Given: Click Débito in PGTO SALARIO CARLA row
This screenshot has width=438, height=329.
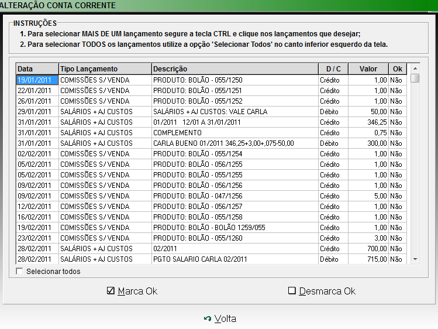Looking at the screenshot, I should coord(333,259).
